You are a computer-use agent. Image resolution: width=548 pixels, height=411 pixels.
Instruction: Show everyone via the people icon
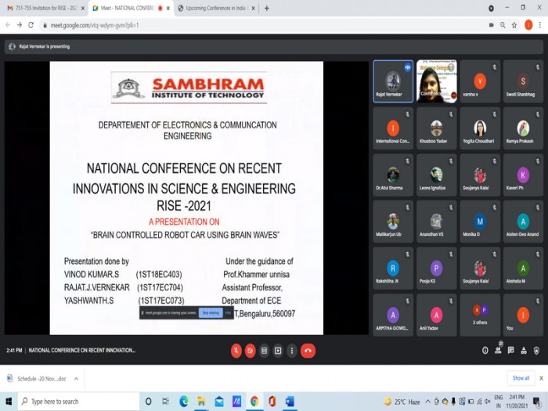[498, 350]
